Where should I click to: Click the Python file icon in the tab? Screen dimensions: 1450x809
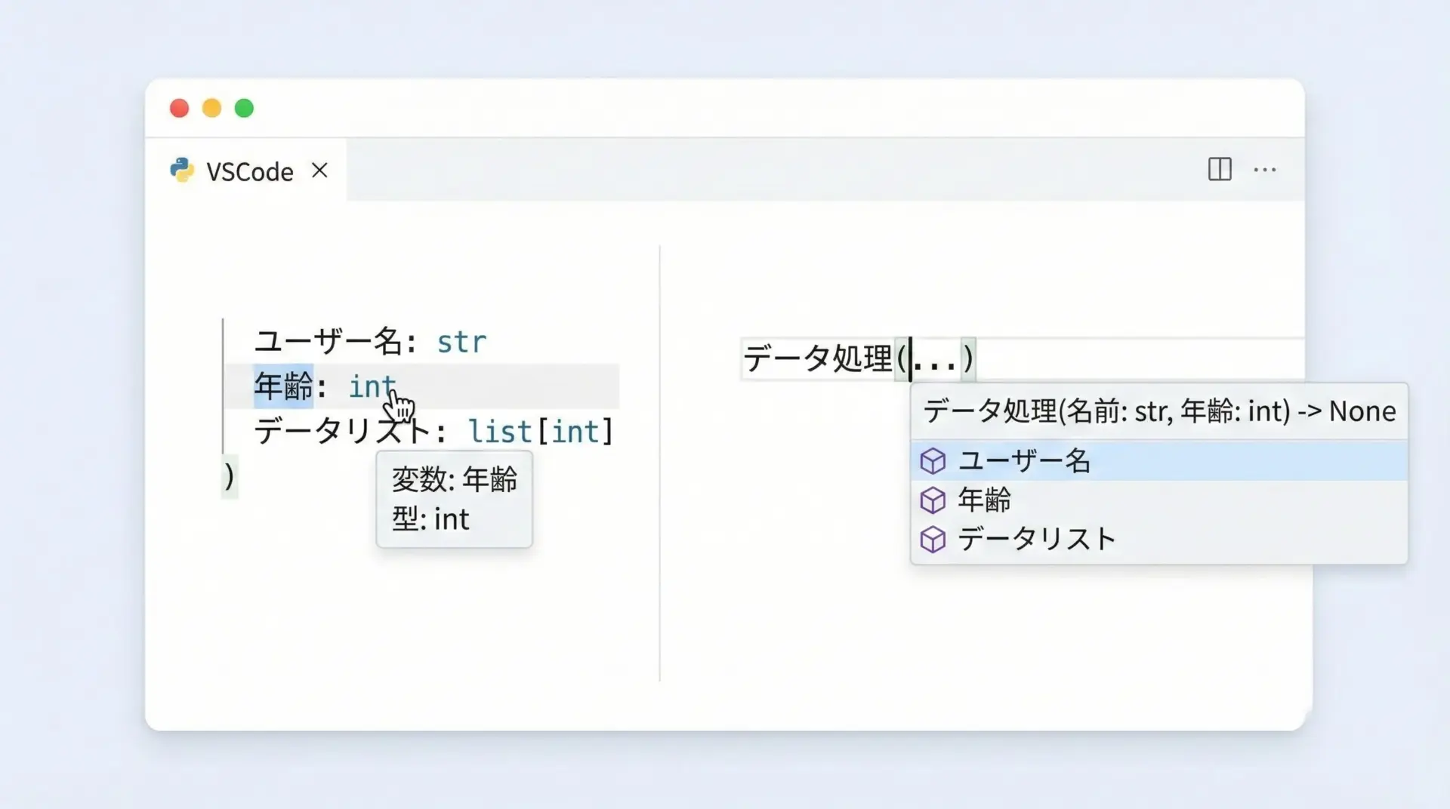(181, 171)
